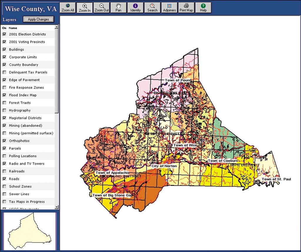Screen dimensions: 301x252
Task: Click the Zoom All globe tool
Action: tap(68, 8)
